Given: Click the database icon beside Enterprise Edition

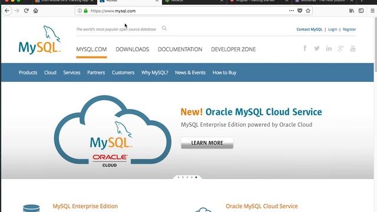Looking at the screenshot, I should coord(31,208).
